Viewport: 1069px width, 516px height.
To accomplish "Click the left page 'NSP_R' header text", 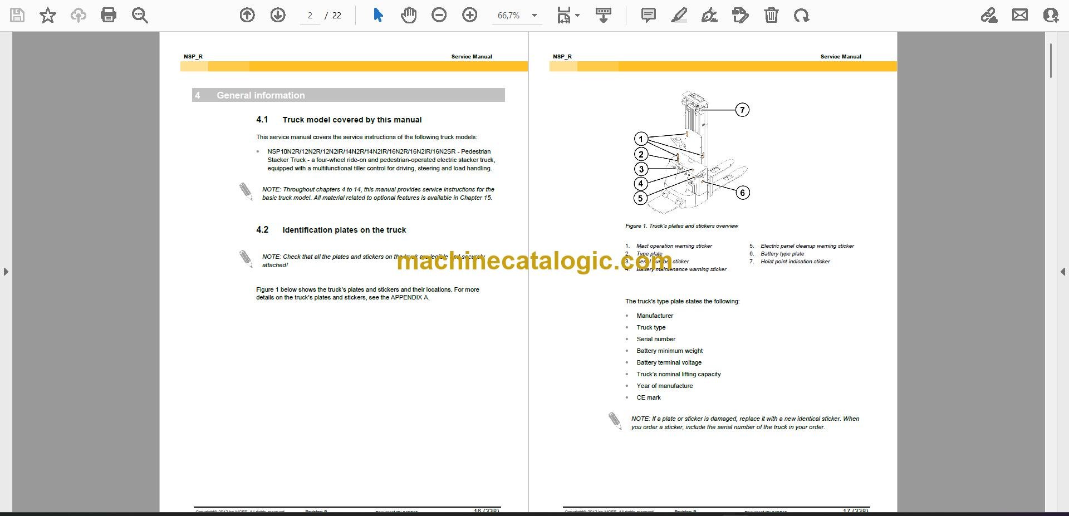I will tap(193, 57).
